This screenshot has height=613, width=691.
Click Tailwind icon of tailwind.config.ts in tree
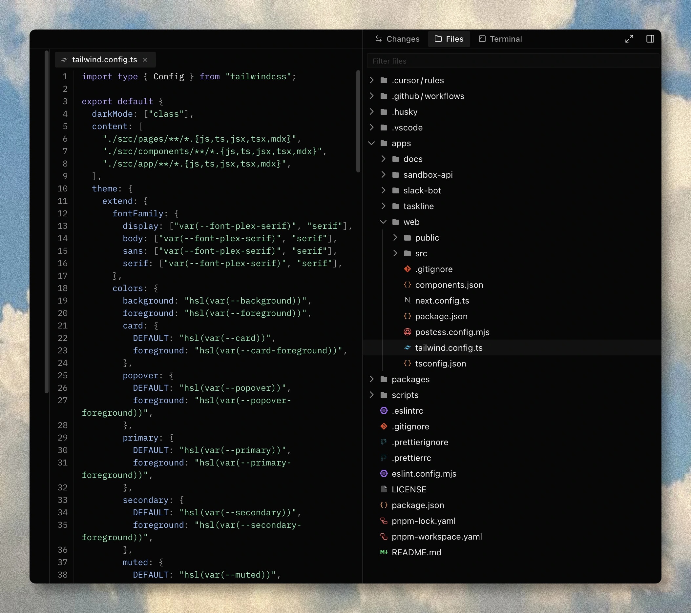tap(408, 347)
